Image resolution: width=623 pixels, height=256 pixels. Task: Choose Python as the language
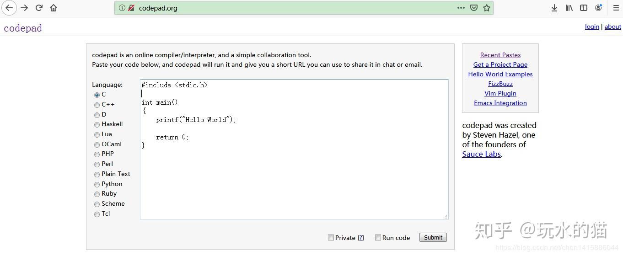pyautogui.click(x=97, y=185)
